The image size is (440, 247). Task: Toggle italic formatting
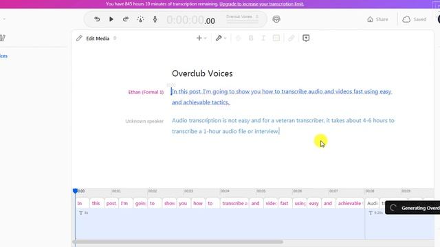263,38
